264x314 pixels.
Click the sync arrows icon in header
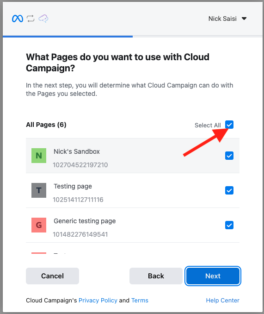coord(31,19)
